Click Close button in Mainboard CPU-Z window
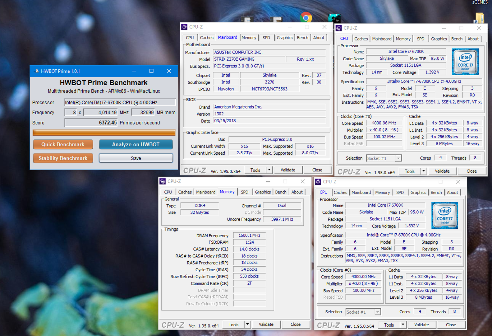This screenshot has height=336, width=492. click(x=317, y=170)
